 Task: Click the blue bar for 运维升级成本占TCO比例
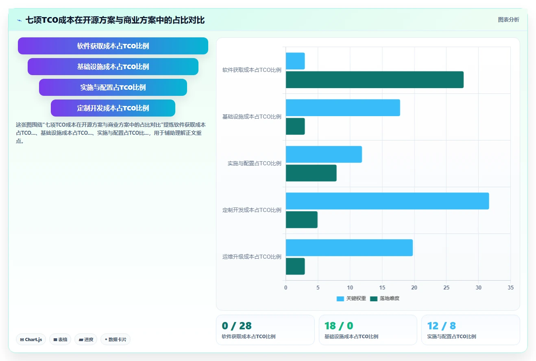349,248
